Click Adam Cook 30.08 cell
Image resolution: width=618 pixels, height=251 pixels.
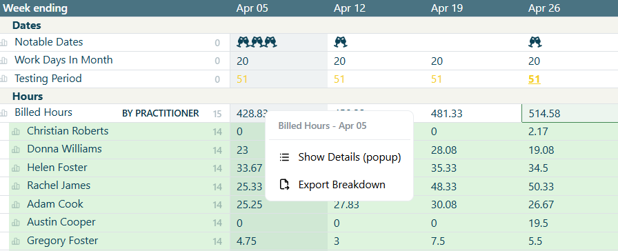click(443, 205)
